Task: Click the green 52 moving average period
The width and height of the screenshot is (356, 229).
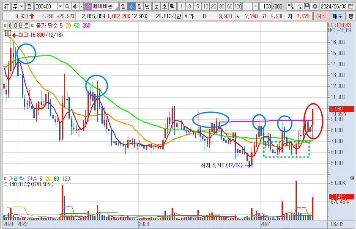Action: click(x=77, y=26)
